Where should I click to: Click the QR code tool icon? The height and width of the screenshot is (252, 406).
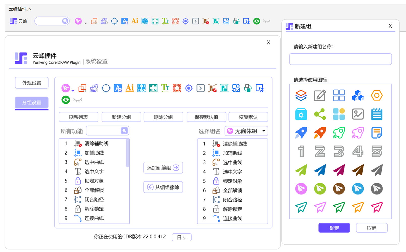point(141,88)
